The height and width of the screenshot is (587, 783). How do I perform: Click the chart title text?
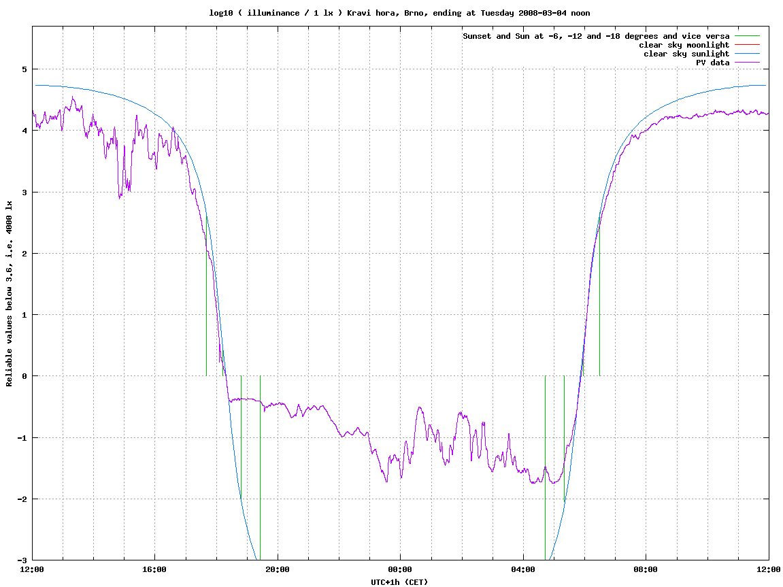[399, 13]
